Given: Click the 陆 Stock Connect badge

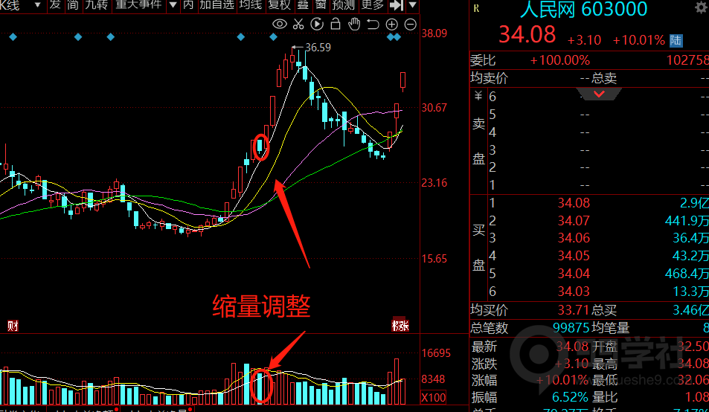Looking at the screenshot, I should point(676,41).
